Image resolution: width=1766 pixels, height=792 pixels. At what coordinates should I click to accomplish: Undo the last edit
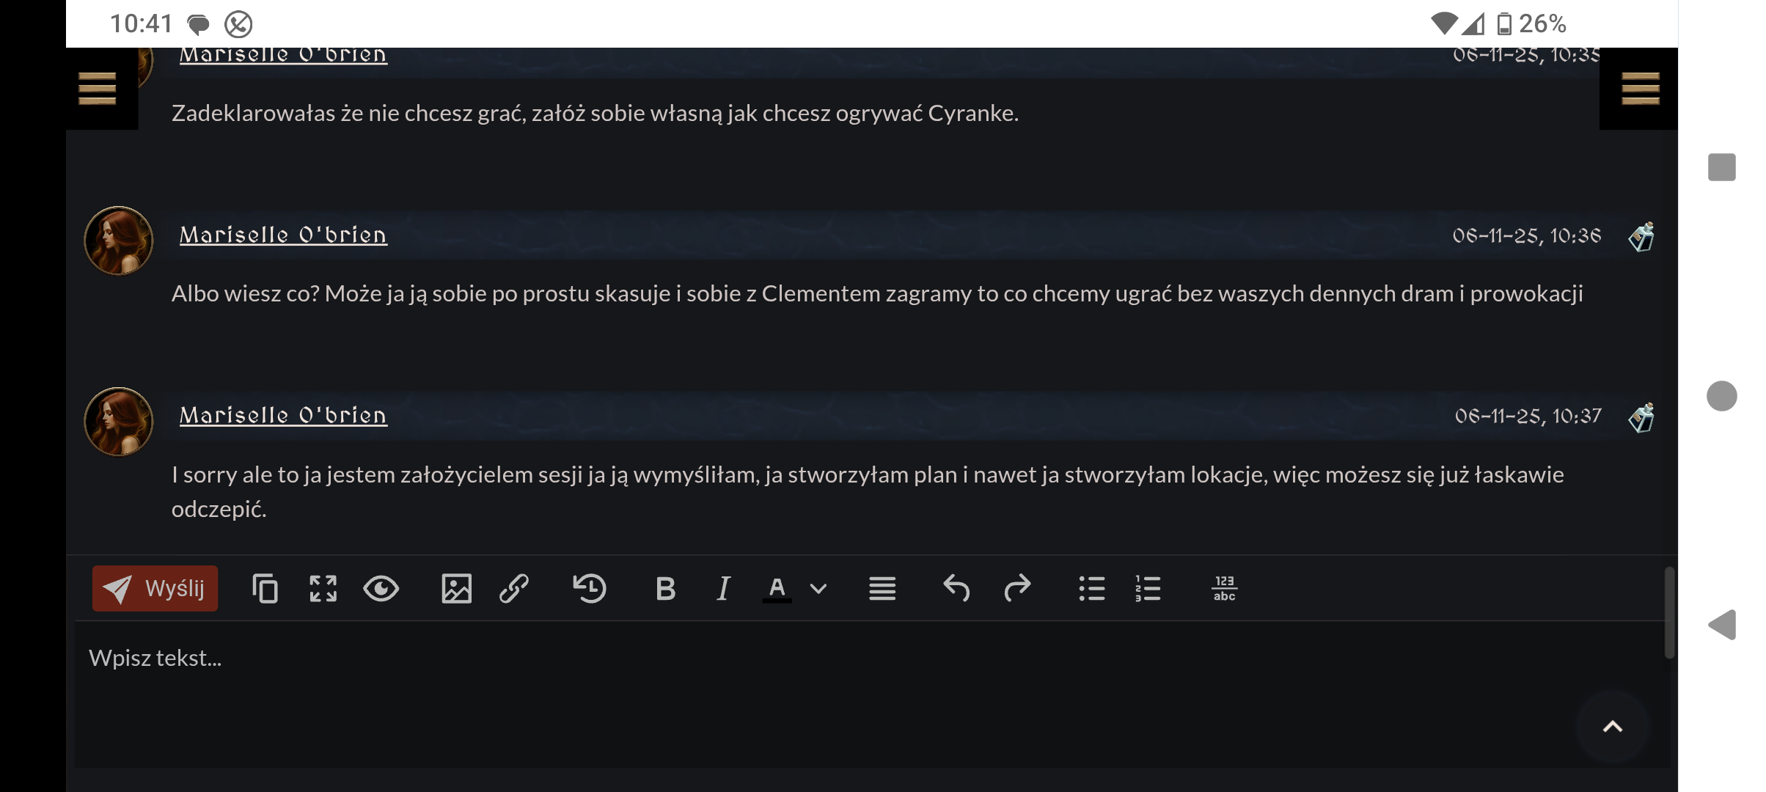pyautogui.click(x=956, y=588)
